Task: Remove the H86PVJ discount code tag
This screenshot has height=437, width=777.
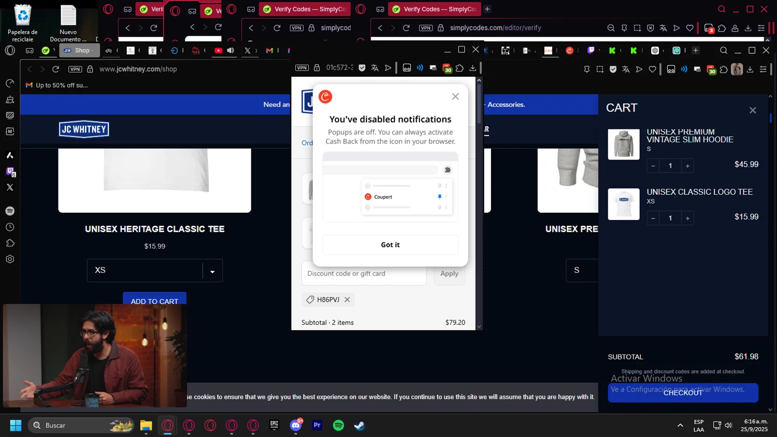Action: [347, 300]
